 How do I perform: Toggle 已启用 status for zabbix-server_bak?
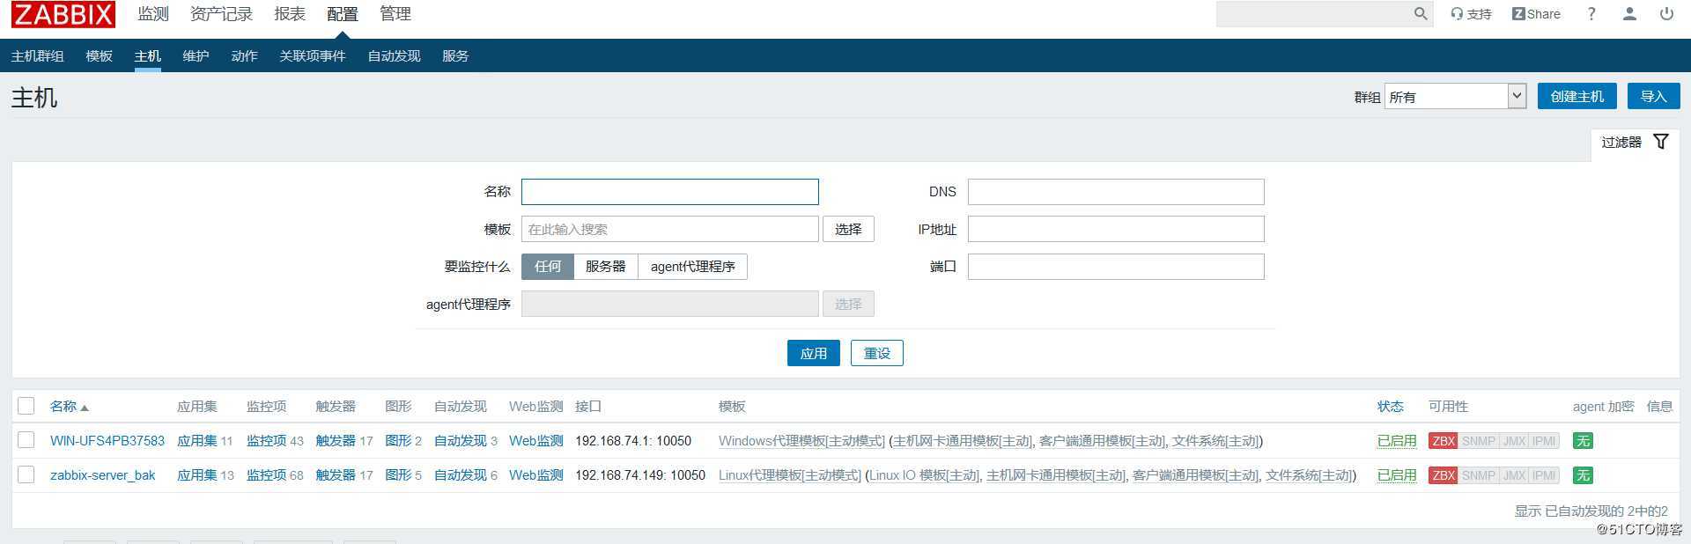[1397, 475]
